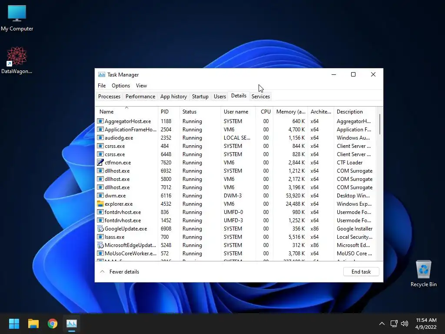Click the Google Installer description cell
The width and height of the screenshot is (445, 334).
coord(355,228)
